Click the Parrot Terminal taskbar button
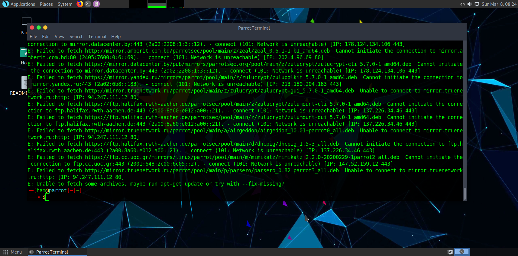518x256 pixels. pyautogui.click(x=57, y=252)
